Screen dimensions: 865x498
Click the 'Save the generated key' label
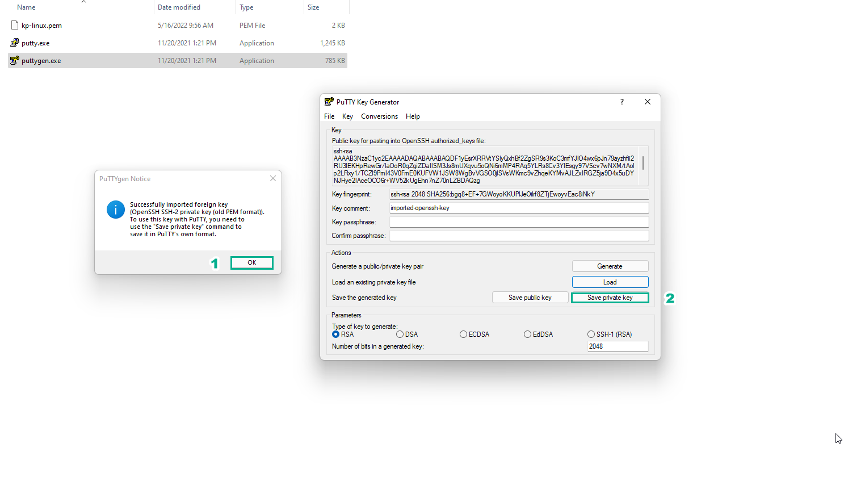click(x=364, y=298)
